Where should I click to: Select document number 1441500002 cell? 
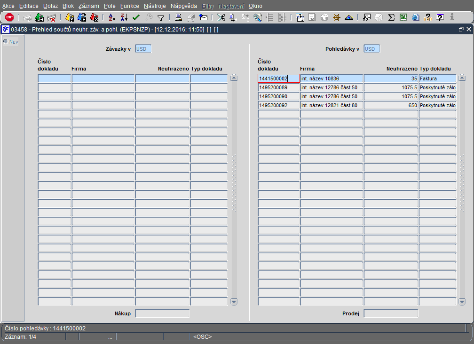coord(279,78)
